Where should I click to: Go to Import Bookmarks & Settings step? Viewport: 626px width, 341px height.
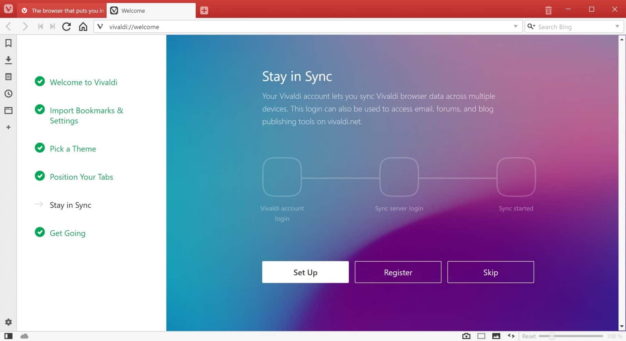(x=86, y=115)
